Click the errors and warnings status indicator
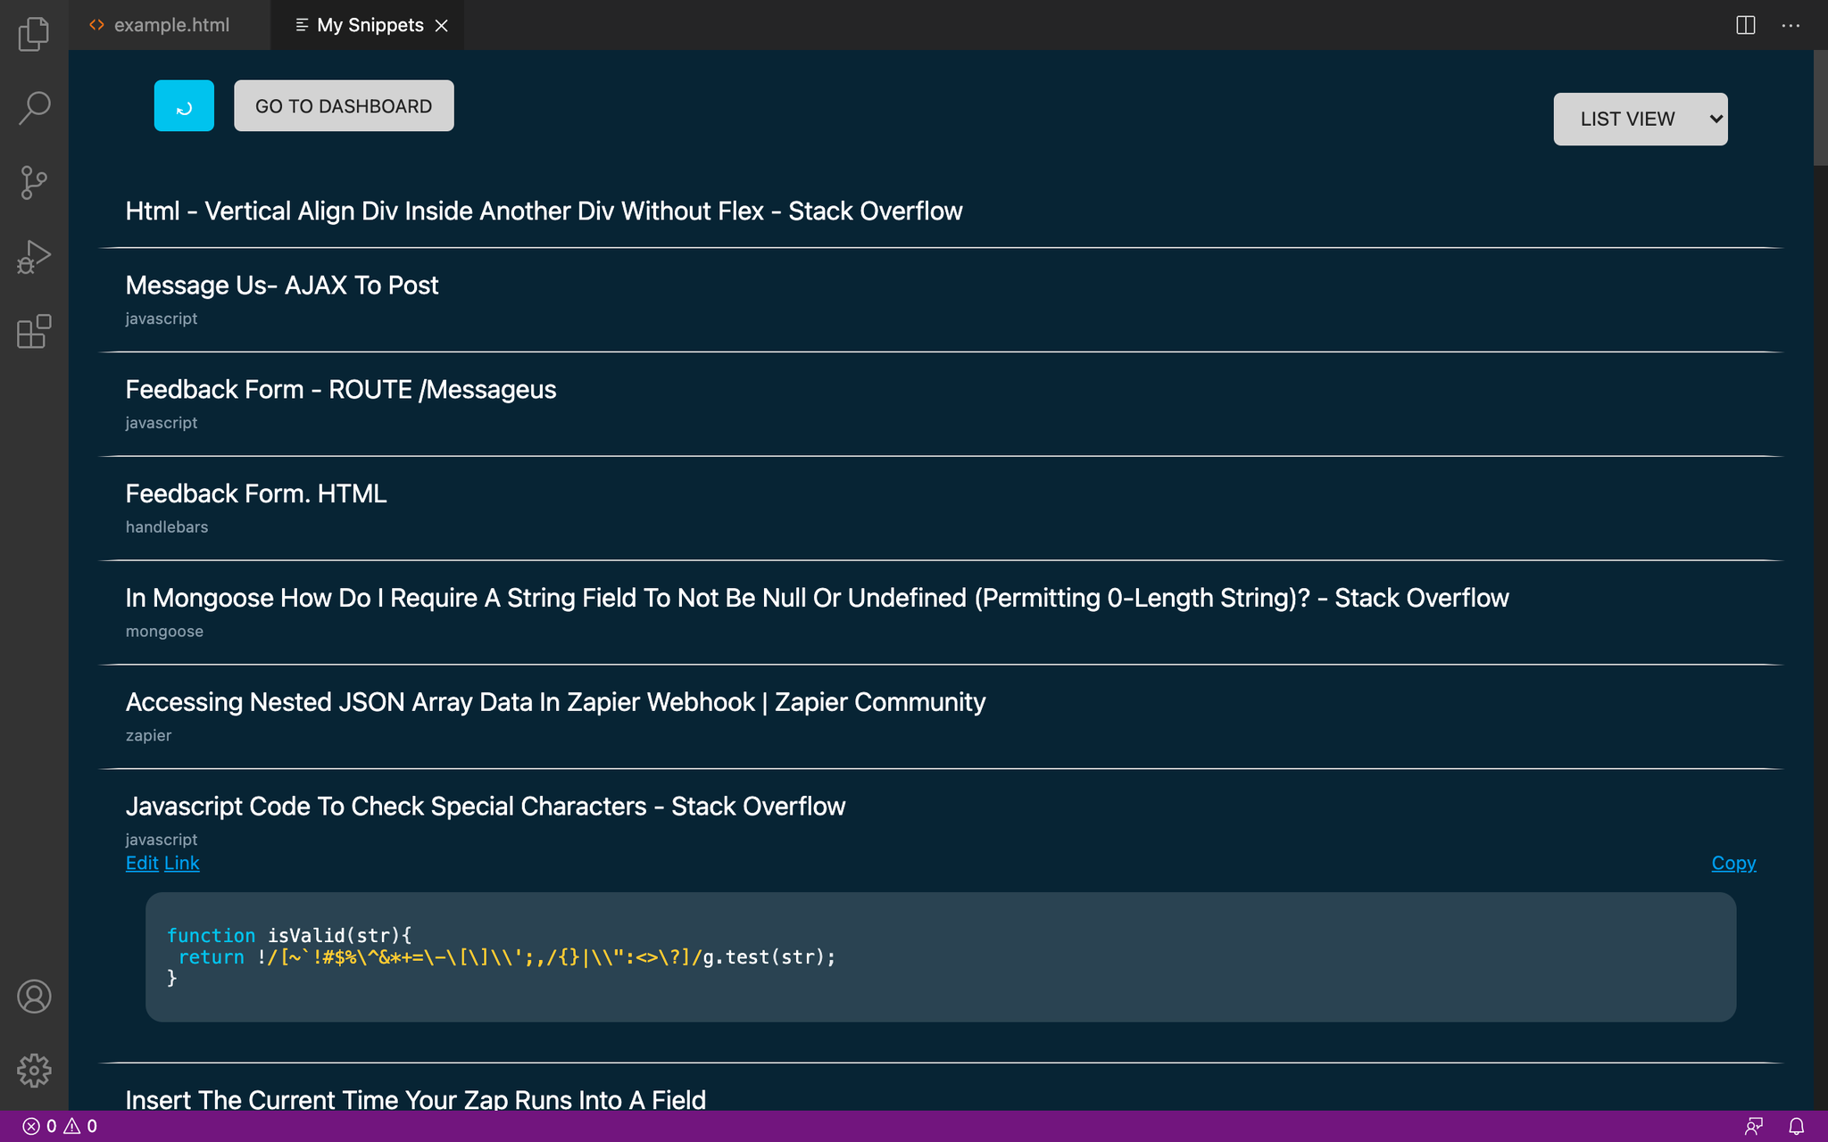This screenshot has width=1828, height=1142. [58, 1126]
